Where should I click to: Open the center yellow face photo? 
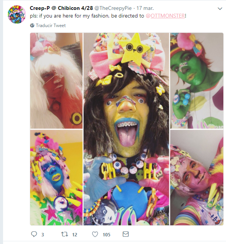tap(126, 129)
